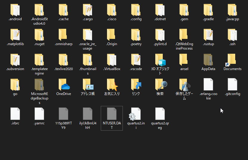Select the .ssh folder icon
Image resolution: width=248 pixels, height=160 pixels.
pyautogui.click(x=232, y=35)
